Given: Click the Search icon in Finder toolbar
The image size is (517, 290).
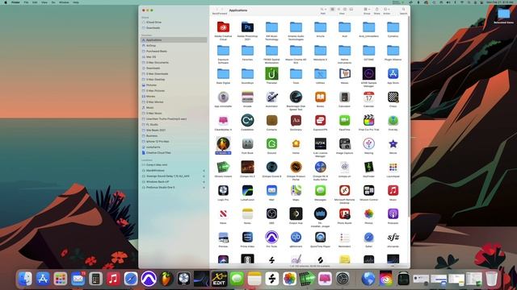Looking at the screenshot, I should point(403,10).
